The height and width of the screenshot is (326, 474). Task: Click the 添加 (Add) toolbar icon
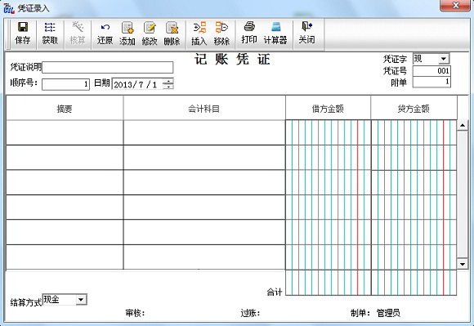point(127,33)
